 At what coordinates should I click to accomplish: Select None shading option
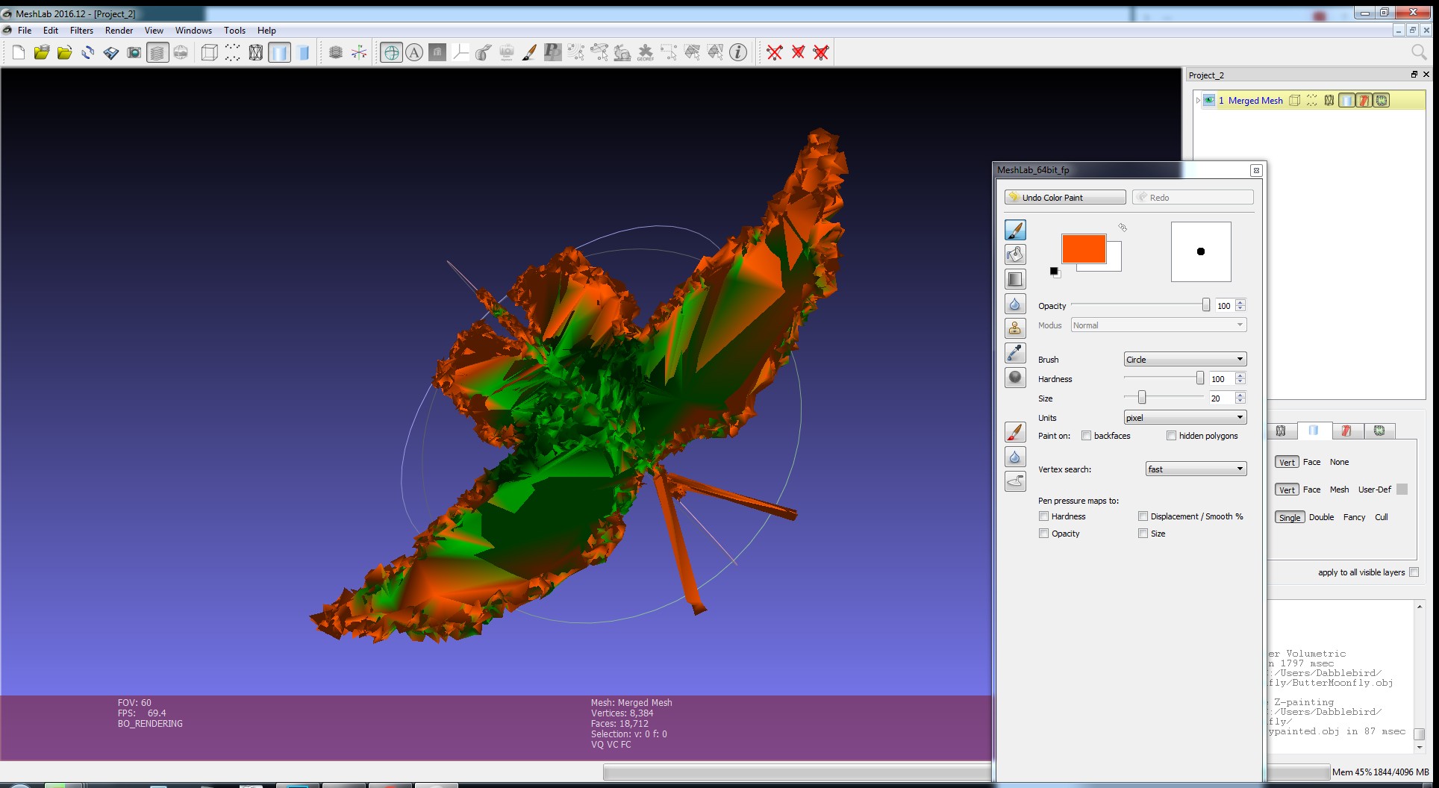(x=1339, y=462)
